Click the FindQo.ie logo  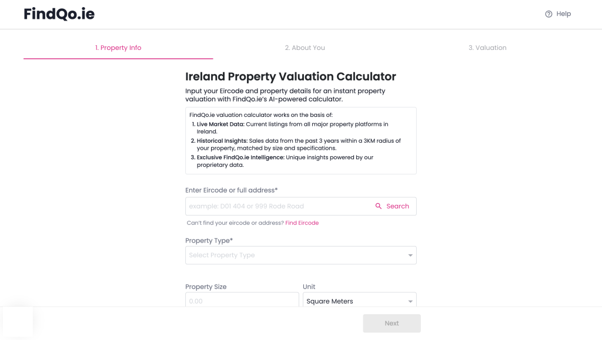59,14
